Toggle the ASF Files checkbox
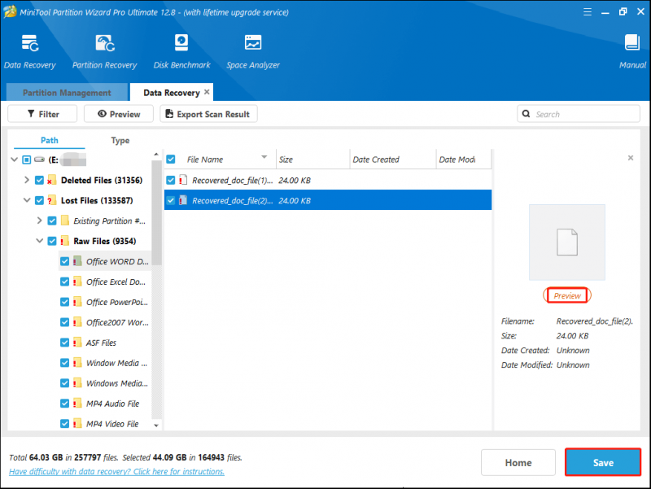Viewport: 651px width, 489px height. click(x=65, y=343)
